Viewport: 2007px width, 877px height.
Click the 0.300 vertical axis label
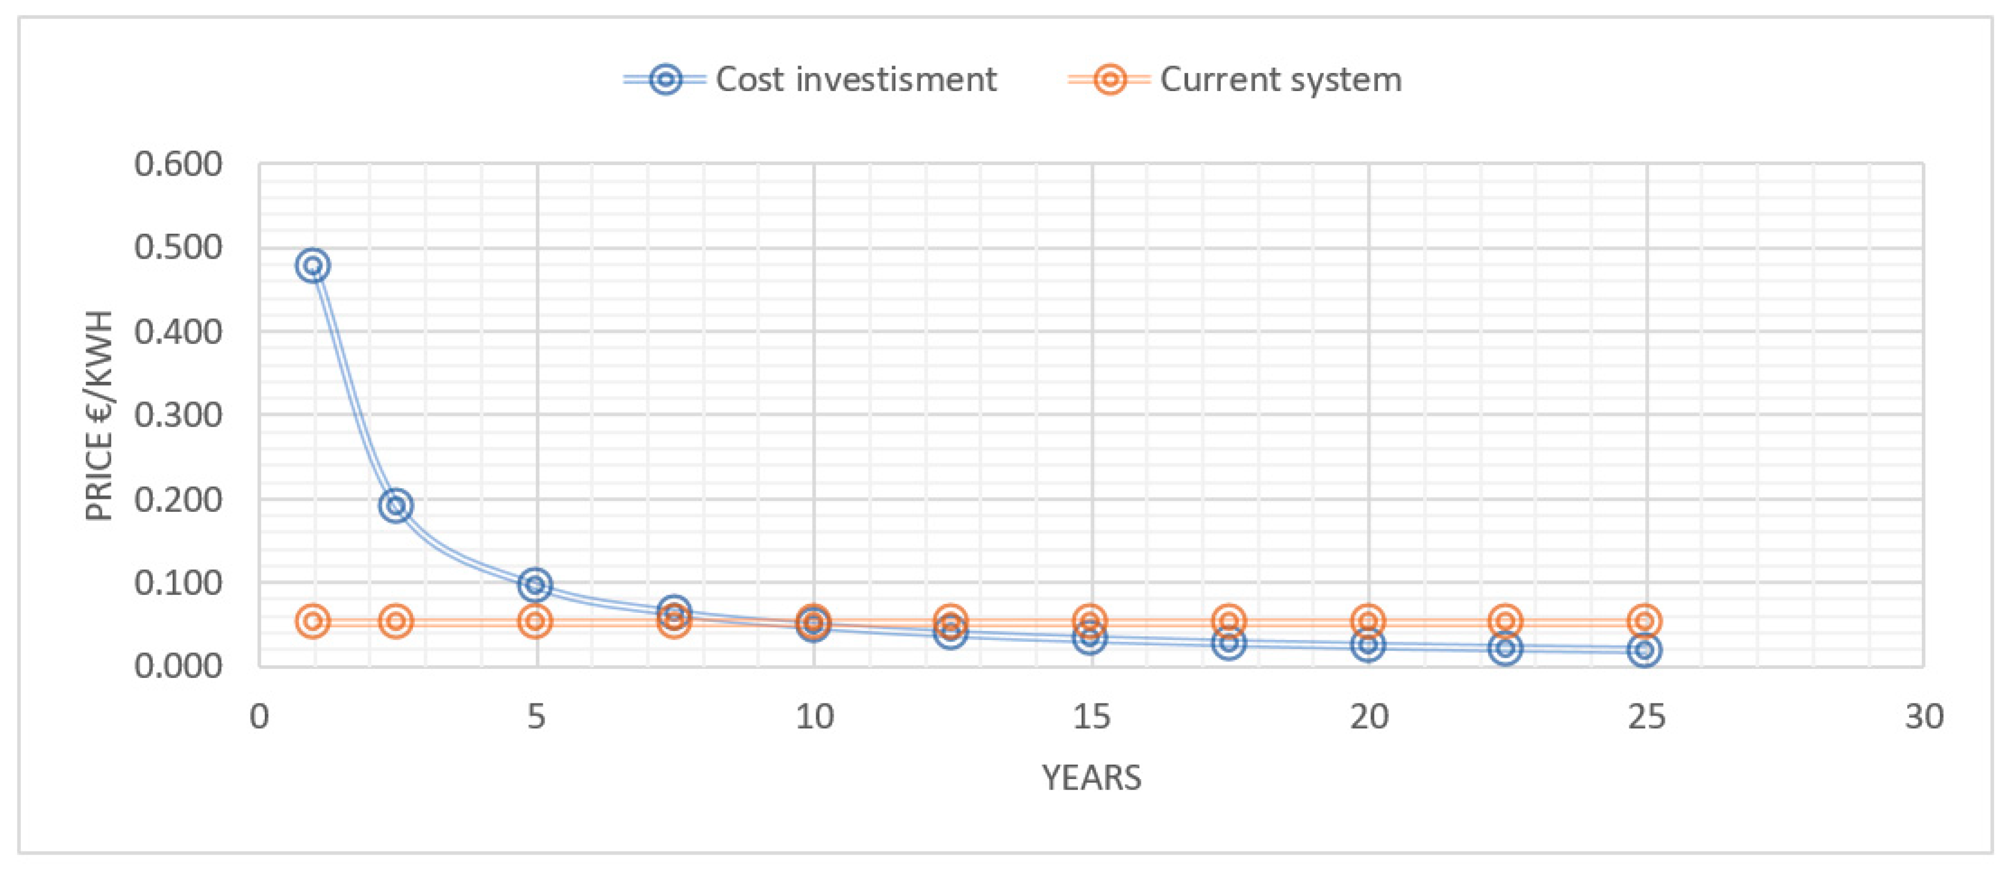coord(177,415)
